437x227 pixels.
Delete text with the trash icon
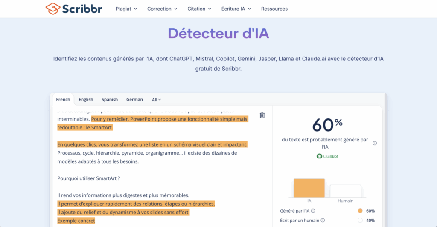pos(262,115)
